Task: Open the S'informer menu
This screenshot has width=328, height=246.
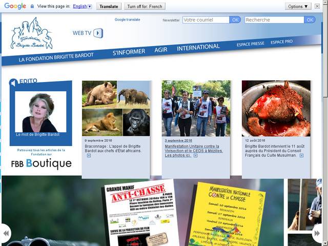Action: coord(129,52)
